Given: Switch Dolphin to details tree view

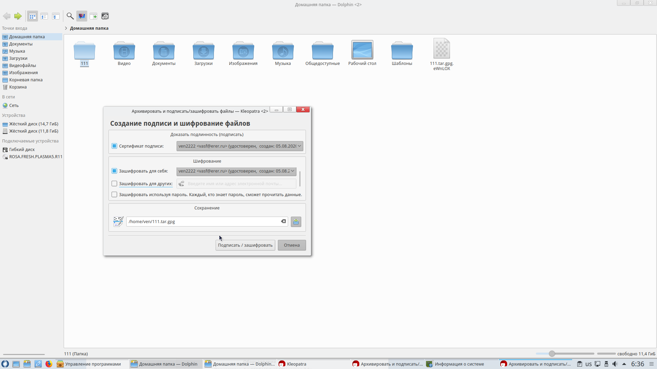Looking at the screenshot, I should coord(56,16).
